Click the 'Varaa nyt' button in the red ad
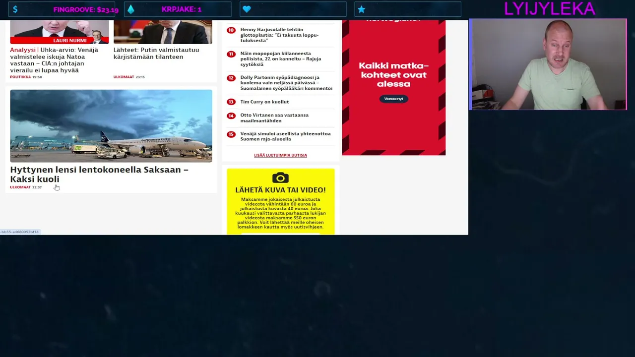 tap(393, 99)
